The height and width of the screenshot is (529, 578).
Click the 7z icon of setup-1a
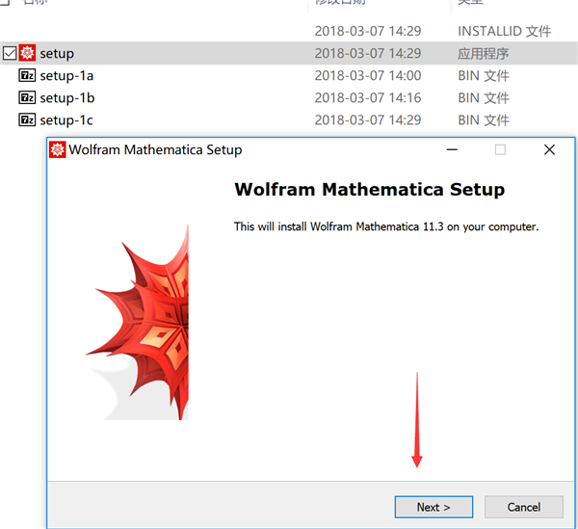pos(27,75)
